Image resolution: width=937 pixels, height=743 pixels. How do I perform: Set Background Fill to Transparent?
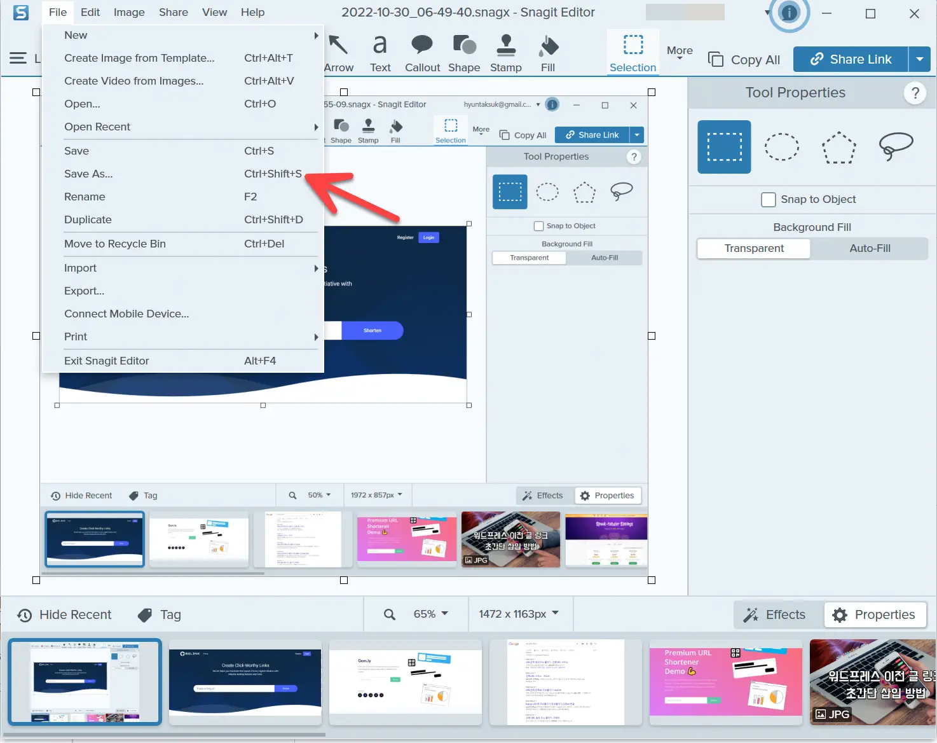click(x=753, y=248)
